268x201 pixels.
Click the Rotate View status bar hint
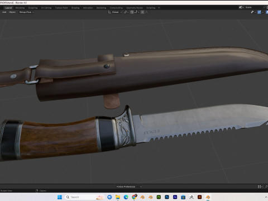(x=6, y=191)
